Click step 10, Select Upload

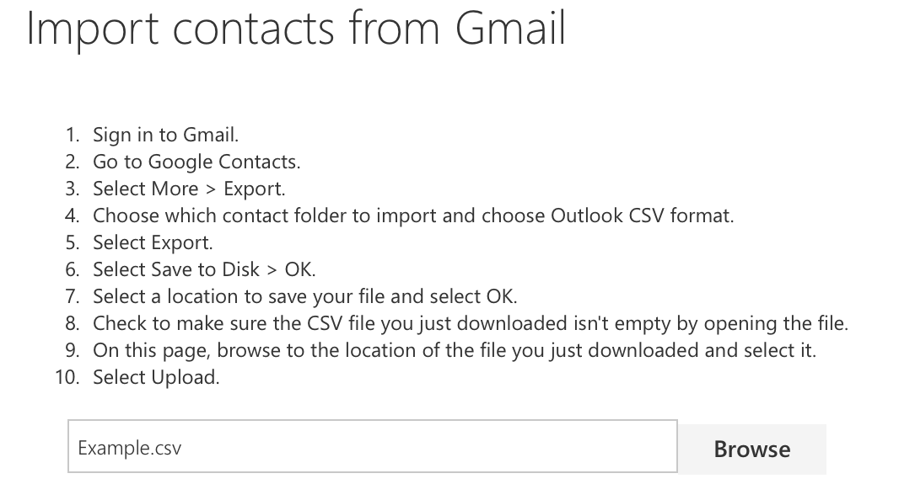(156, 377)
